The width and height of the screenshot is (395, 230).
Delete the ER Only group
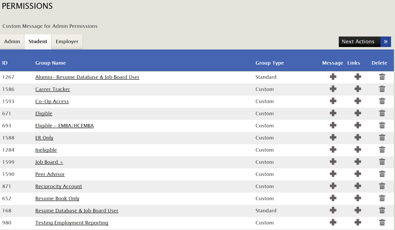[382, 137]
